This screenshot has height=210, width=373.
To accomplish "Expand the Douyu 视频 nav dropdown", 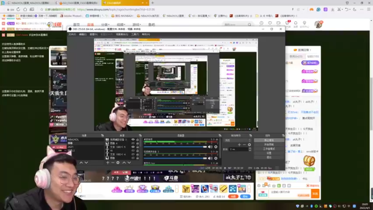I will point(121,25).
